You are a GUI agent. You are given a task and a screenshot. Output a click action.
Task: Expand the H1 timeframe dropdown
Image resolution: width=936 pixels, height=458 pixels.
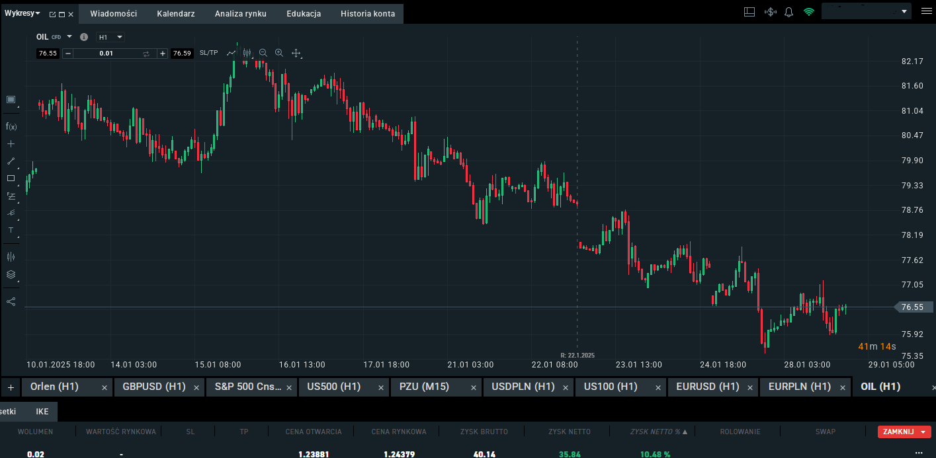110,37
